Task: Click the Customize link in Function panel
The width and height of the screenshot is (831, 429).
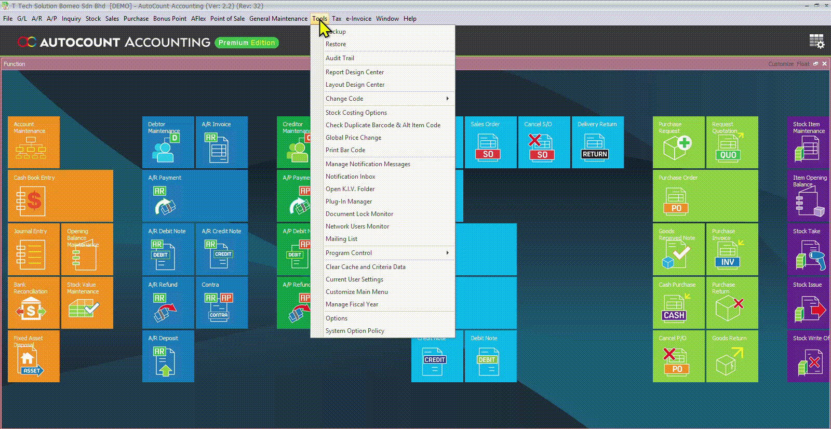Action: [x=781, y=64]
